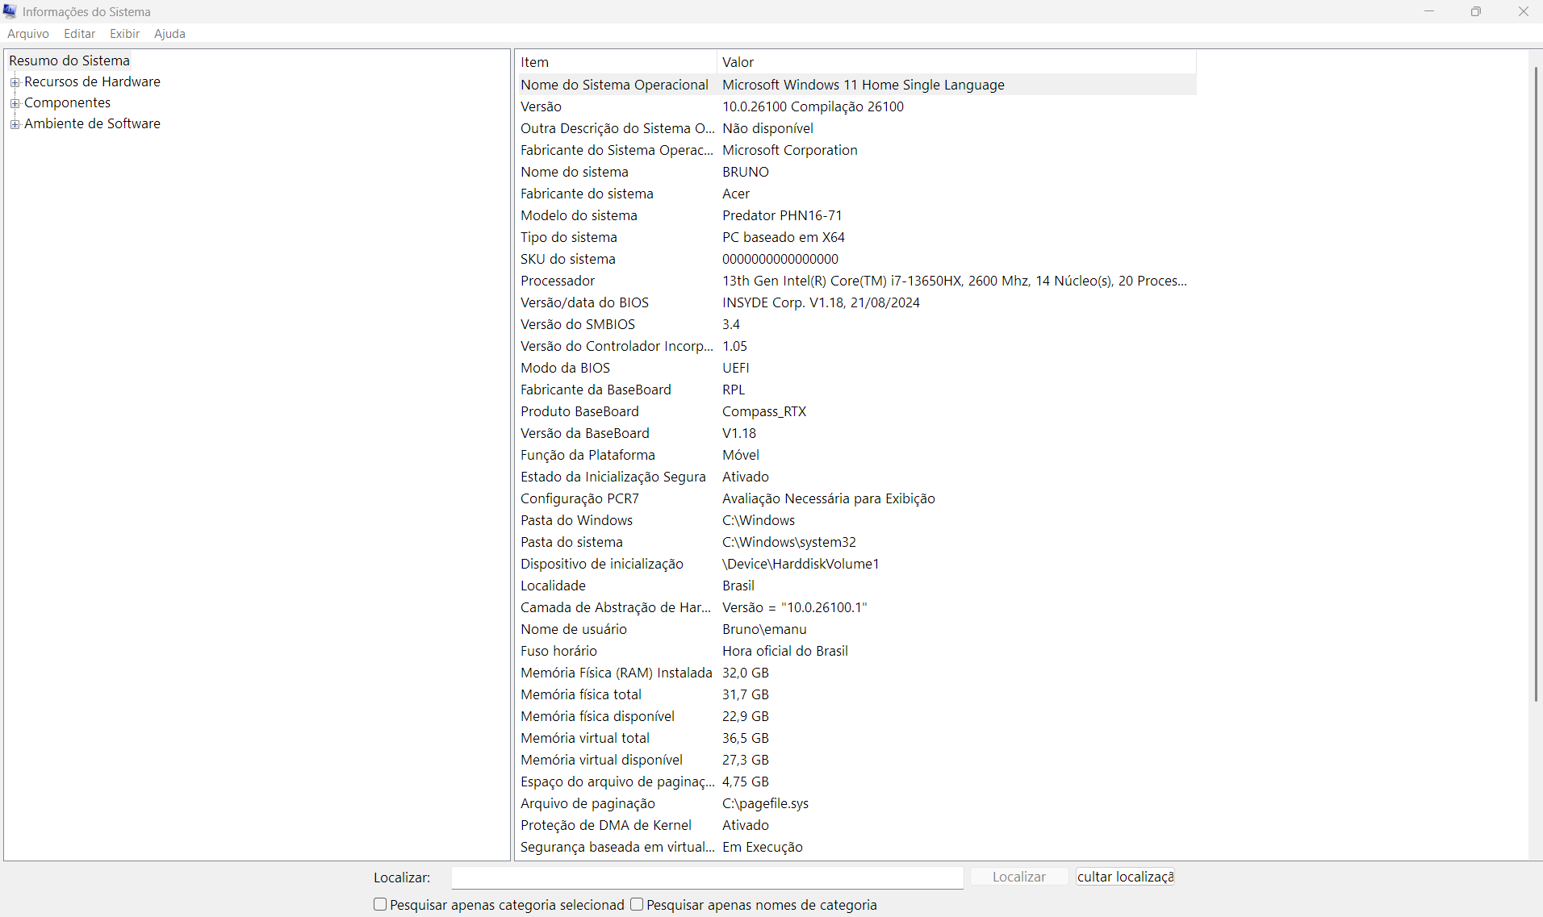Open the Exibir menu
The image size is (1543, 917).
click(125, 34)
